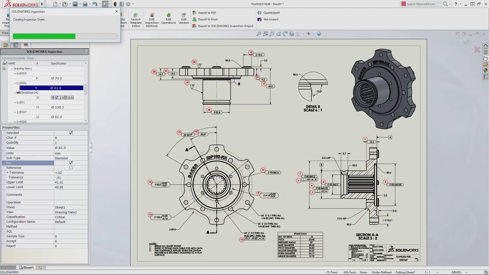Click the Rotate View icon
The width and height of the screenshot is (489, 275).
pos(285,34)
